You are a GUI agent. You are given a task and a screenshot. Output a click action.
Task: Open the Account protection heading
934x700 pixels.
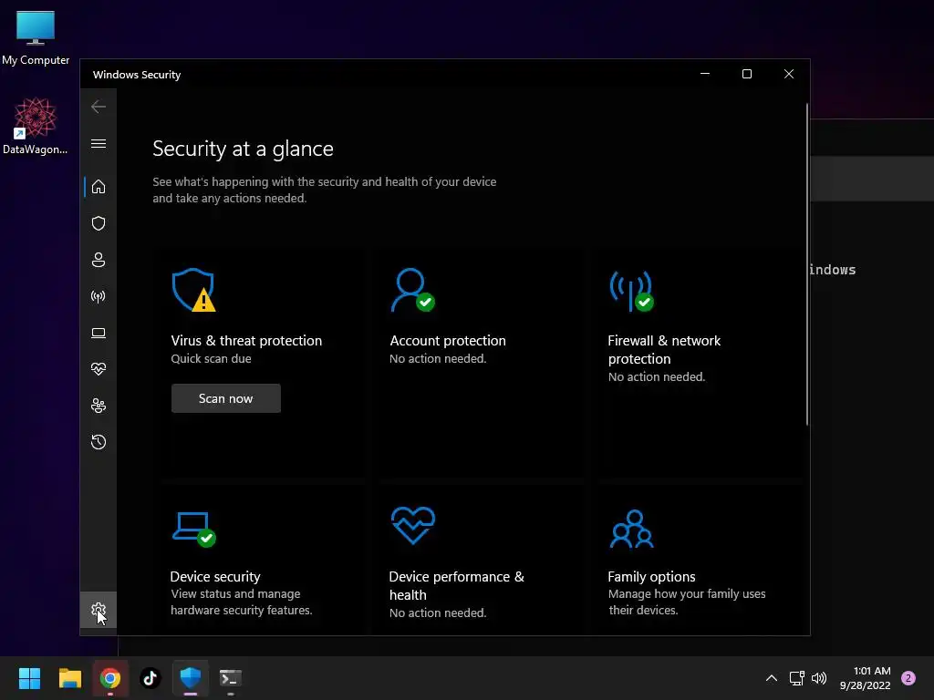click(x=447, y=341)
